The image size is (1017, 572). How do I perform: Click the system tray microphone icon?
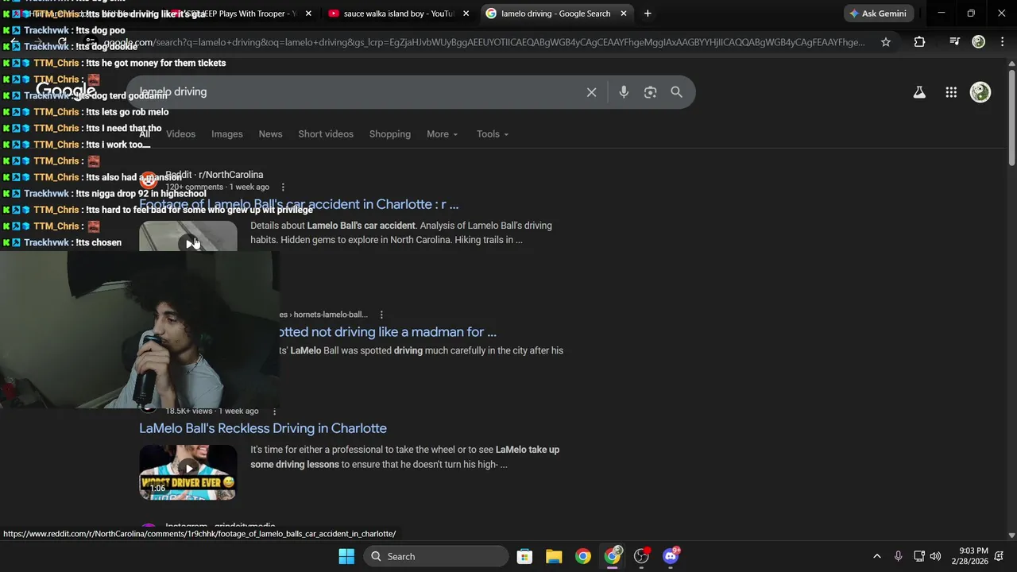click(898, 556)
